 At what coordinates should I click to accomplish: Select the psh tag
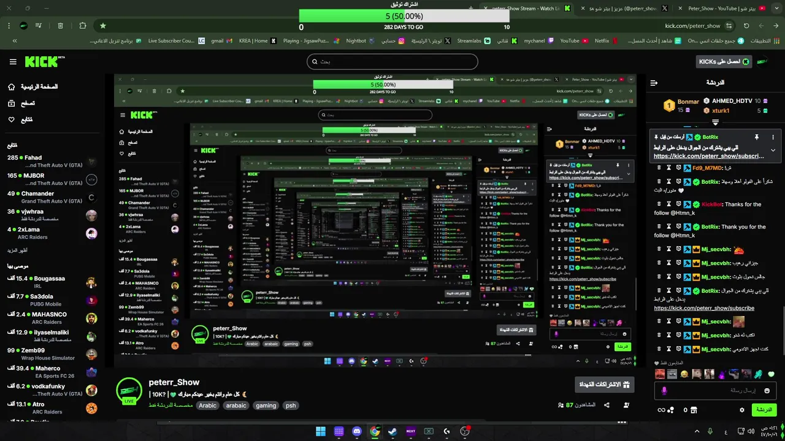[291, 405]
